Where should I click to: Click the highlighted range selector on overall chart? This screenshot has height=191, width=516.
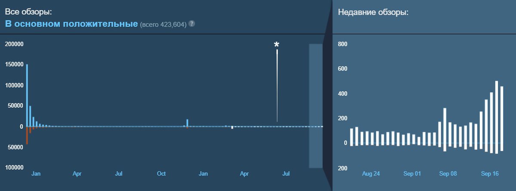click(x=316, y=105)
